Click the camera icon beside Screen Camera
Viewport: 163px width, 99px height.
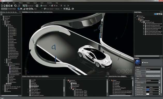[x=45, y=9]
